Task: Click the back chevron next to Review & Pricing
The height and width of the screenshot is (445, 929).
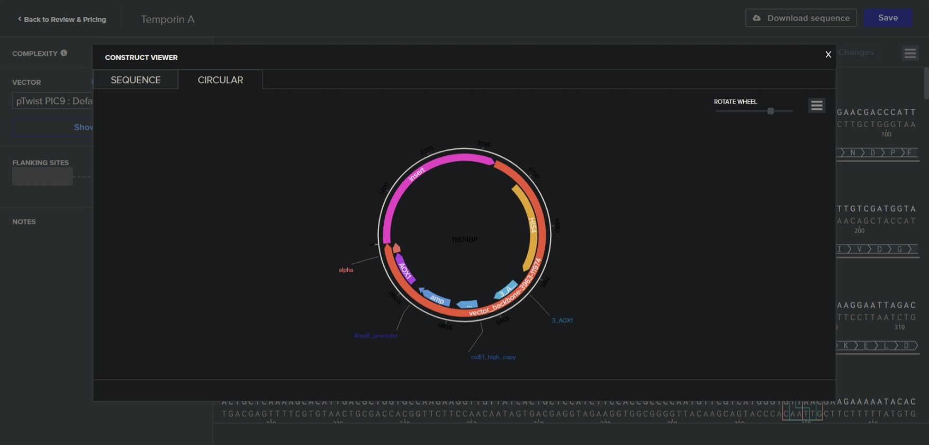Action: click(x=20, y=19)
